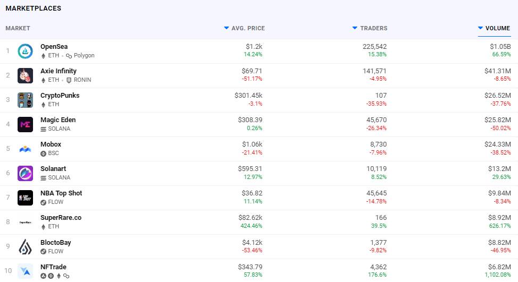This screenshot has height=282, width=518.
Task: Click the MARKETPLACES section heading
Action: [34, 8]
